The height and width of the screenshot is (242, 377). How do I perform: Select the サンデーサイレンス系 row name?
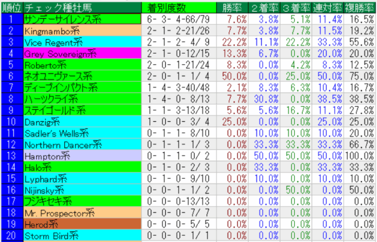point(82,19)
